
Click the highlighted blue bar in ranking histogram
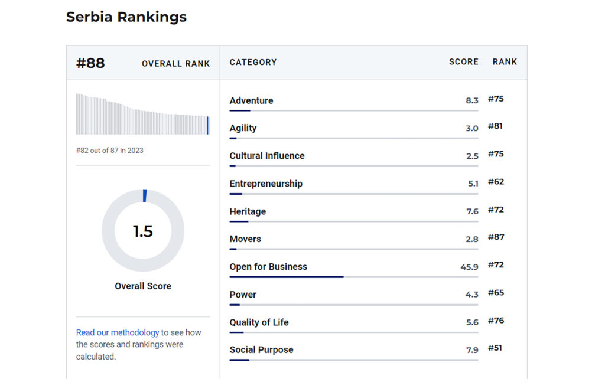click(x=208, y=125)
